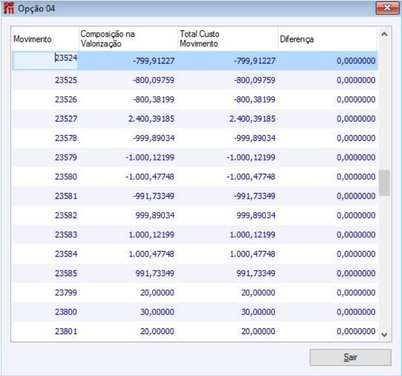This screenshot has width=402, height=376.
Task: Click Total Custo value in row 23800
Action: point(259,312)
